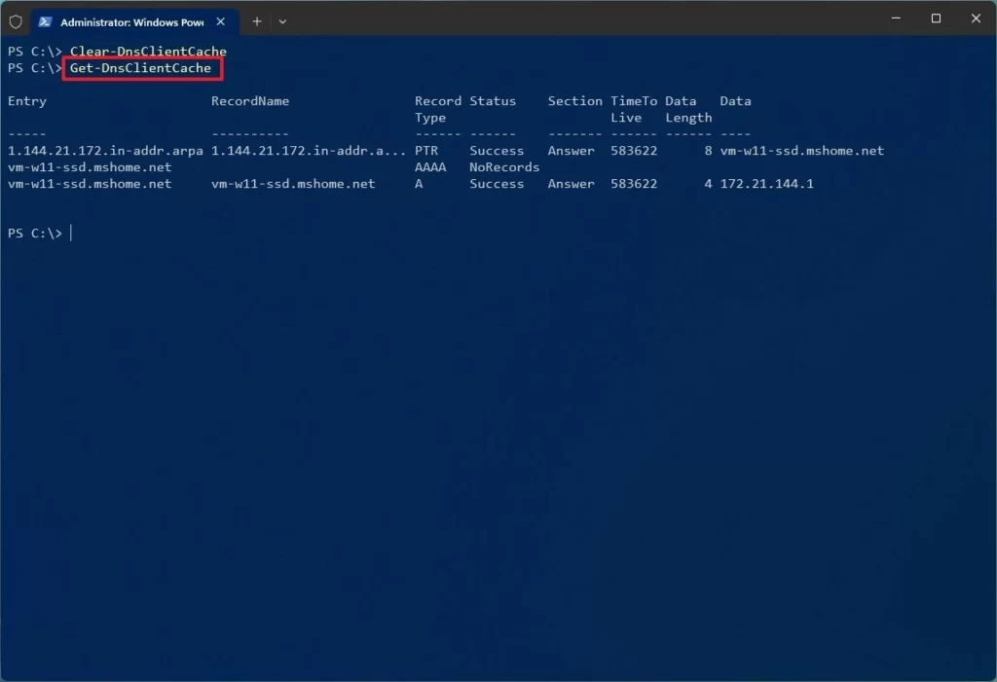Click the AAAA record type value
This screenshot has width=997, height=682.
(x=430, y=167)
